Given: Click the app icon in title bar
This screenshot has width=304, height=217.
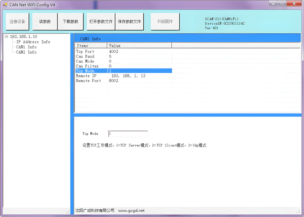Looking at the screenshot, I should coord(5,4).
